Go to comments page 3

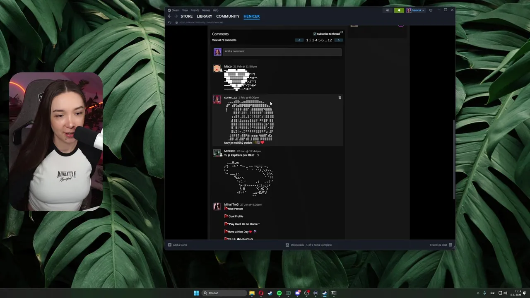[313, 40]
